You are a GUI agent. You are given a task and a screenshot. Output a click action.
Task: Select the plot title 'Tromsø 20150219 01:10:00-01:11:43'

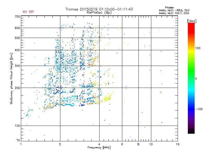[99, 9]
